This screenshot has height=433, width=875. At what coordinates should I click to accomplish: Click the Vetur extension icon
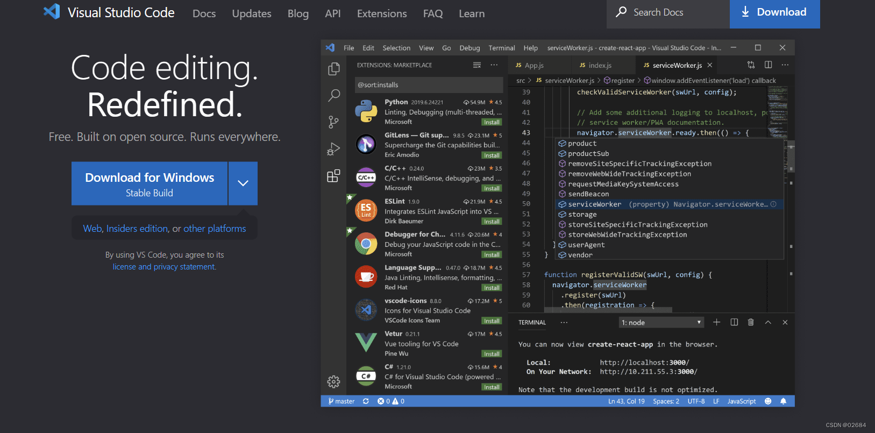pyautogui.click(x=366, y=343)
